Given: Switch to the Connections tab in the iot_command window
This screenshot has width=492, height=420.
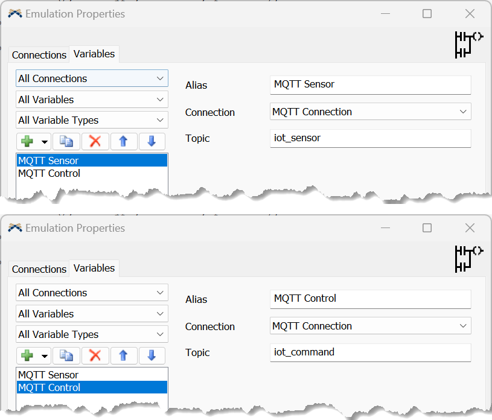Looking at the screenshot, I should [x=39, y=269].
